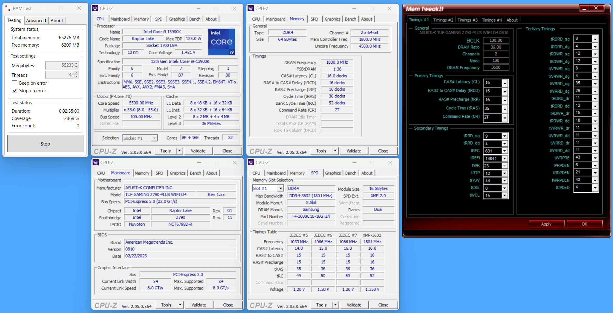Screen dimensions: 613x313
Task: Open the CAS# Latency (CL) dropdown in Mem TweakIt
Action: click(505, 83)
